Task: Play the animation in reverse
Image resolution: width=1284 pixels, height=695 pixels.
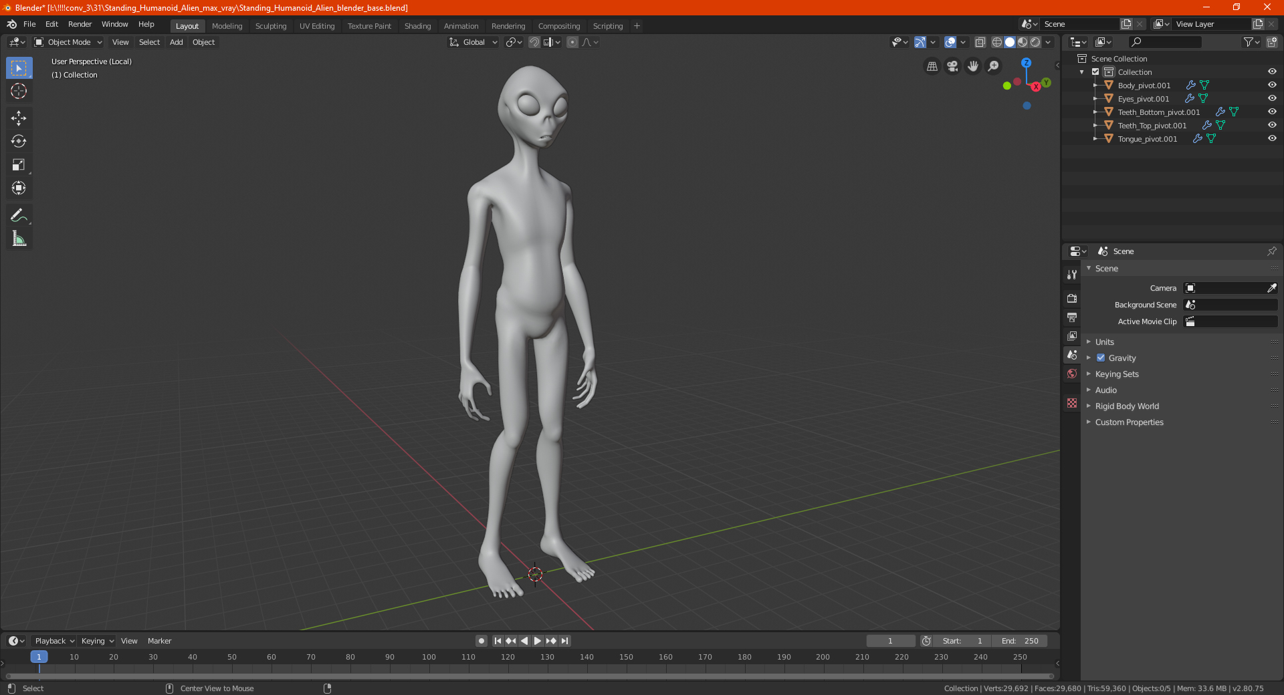Action: point(524,641)
